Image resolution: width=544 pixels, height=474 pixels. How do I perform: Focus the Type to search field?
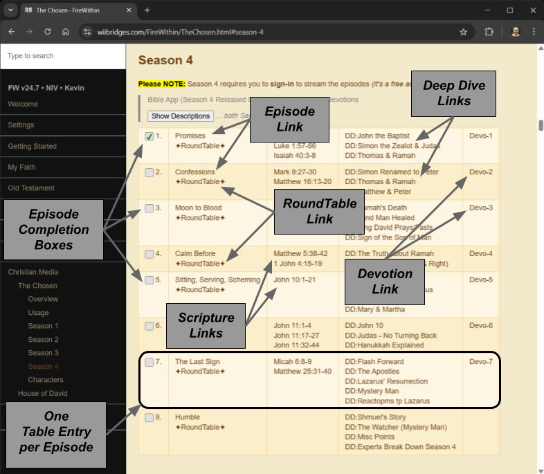pyautogui.click(x=63, y=56)
